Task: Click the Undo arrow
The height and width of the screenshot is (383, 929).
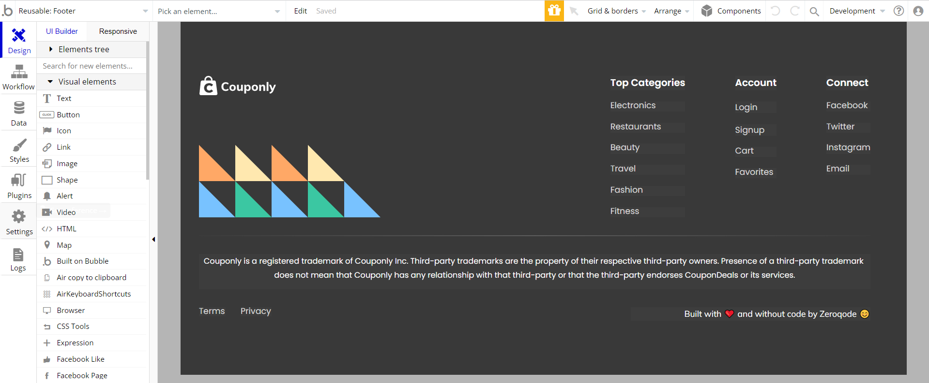Action: [776, 11]
